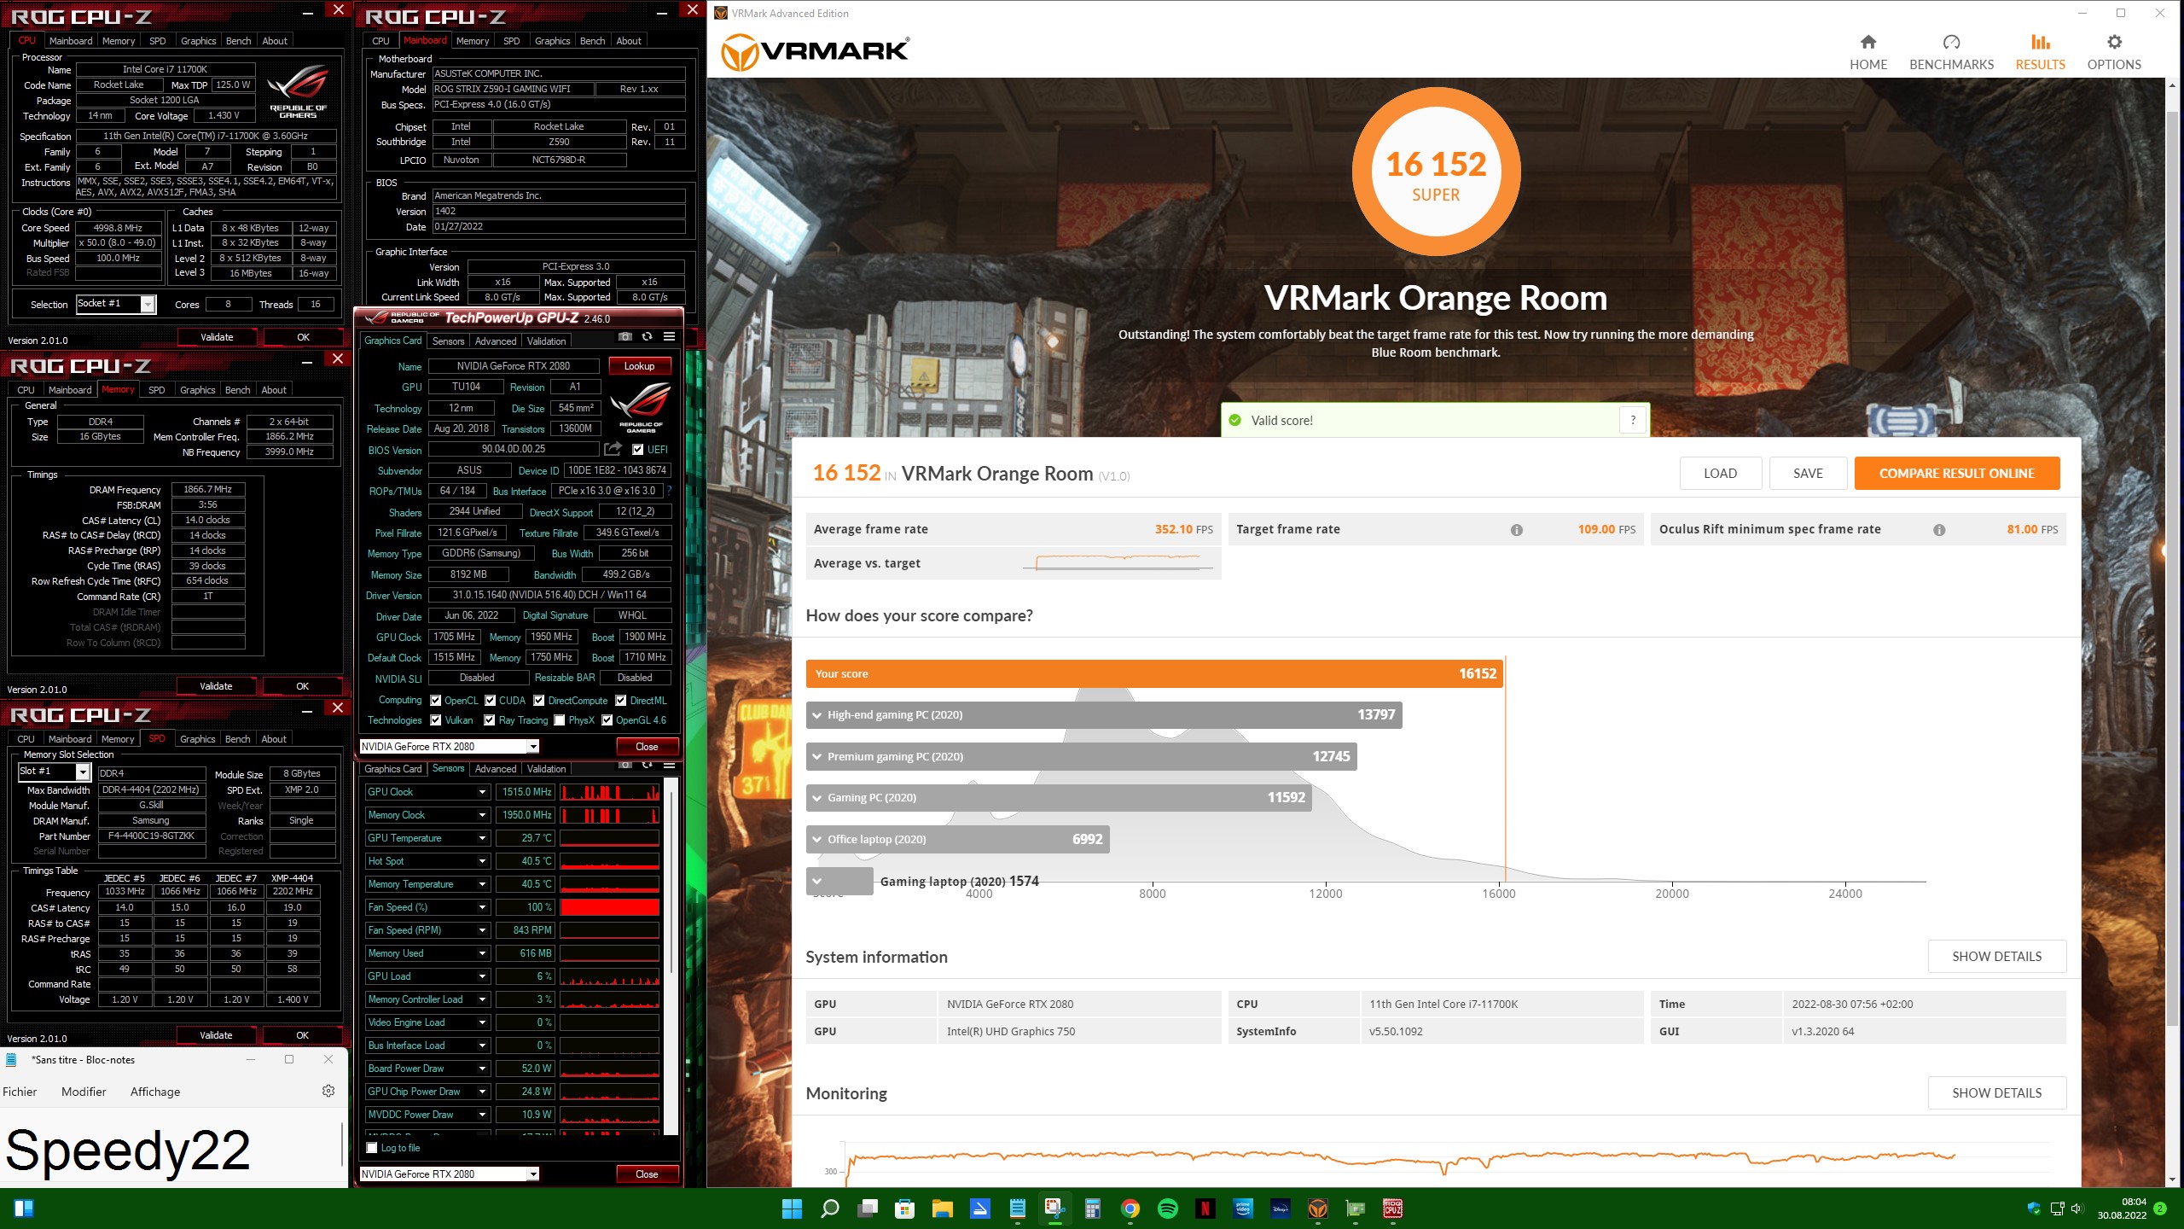Open Notepad Affichage menu
The width and height of the screenshot is (2184, 1229).
coord(155,1092)
